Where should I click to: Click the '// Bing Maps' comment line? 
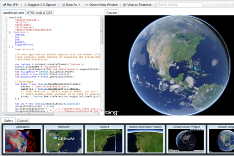point(24,82)
